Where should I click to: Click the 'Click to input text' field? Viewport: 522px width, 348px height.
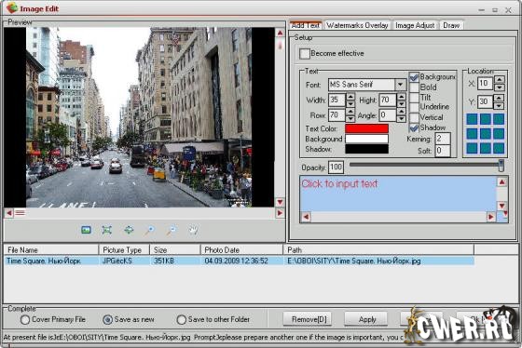pos(398,194)
